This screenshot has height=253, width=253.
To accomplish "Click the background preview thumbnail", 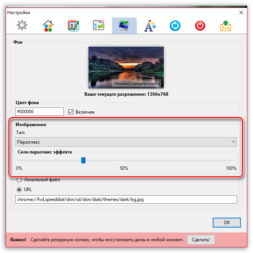I will pos(126,68).
